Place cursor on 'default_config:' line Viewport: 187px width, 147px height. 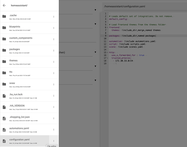click(118, 19)
